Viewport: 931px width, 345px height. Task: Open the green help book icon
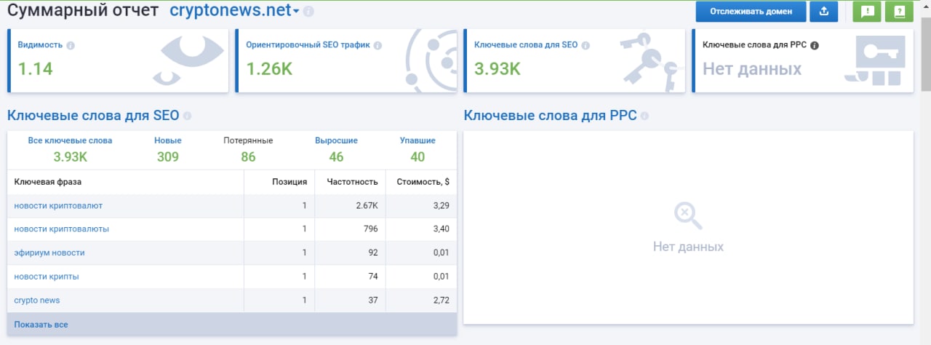tap(900, 11)
